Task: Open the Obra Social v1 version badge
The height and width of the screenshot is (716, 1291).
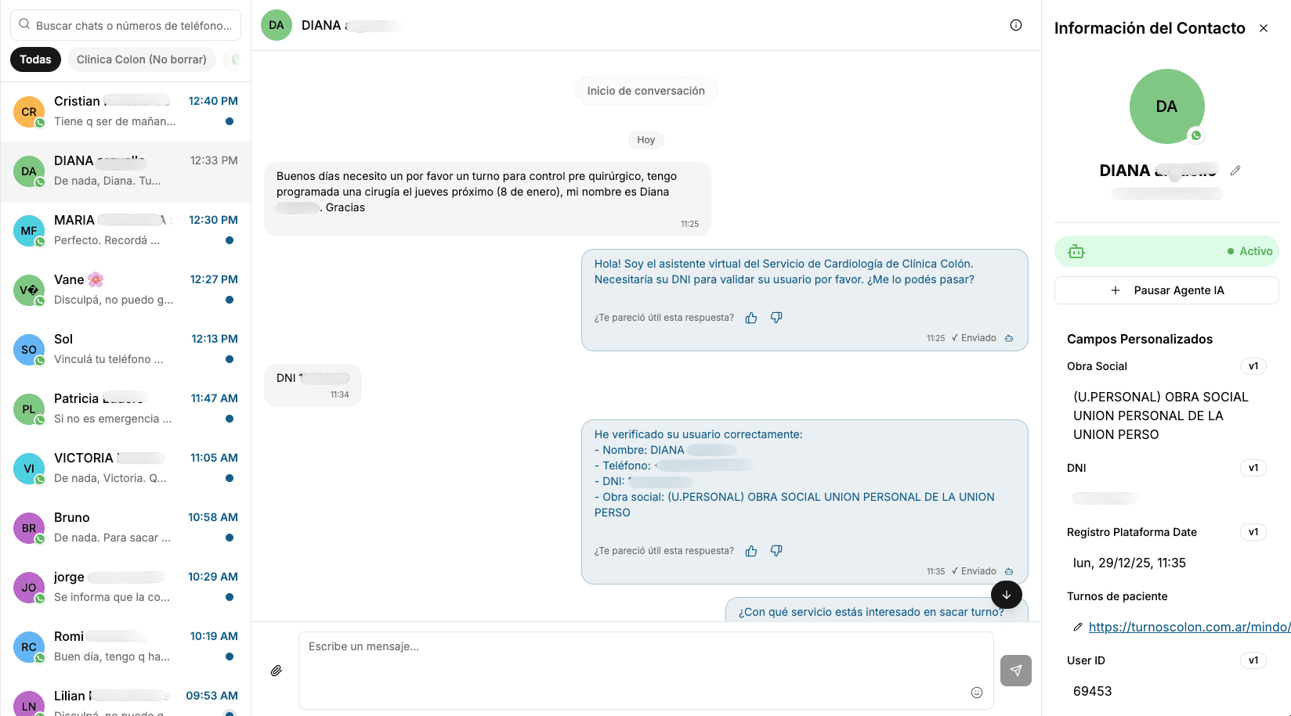Action: [1253, 366]
